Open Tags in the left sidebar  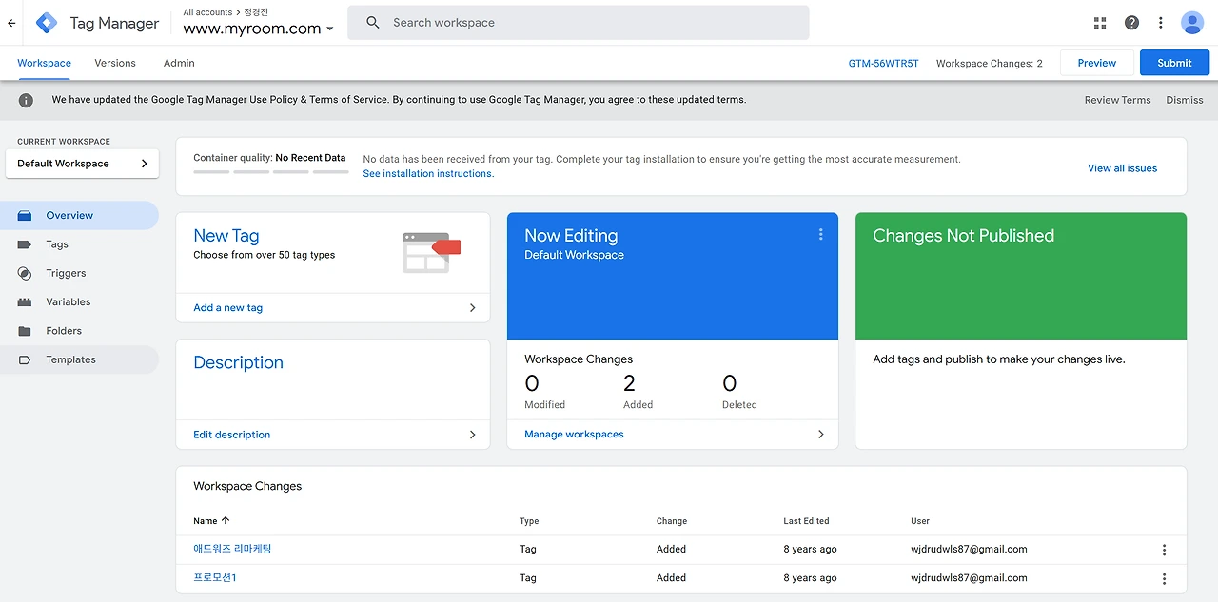point(57,244)
